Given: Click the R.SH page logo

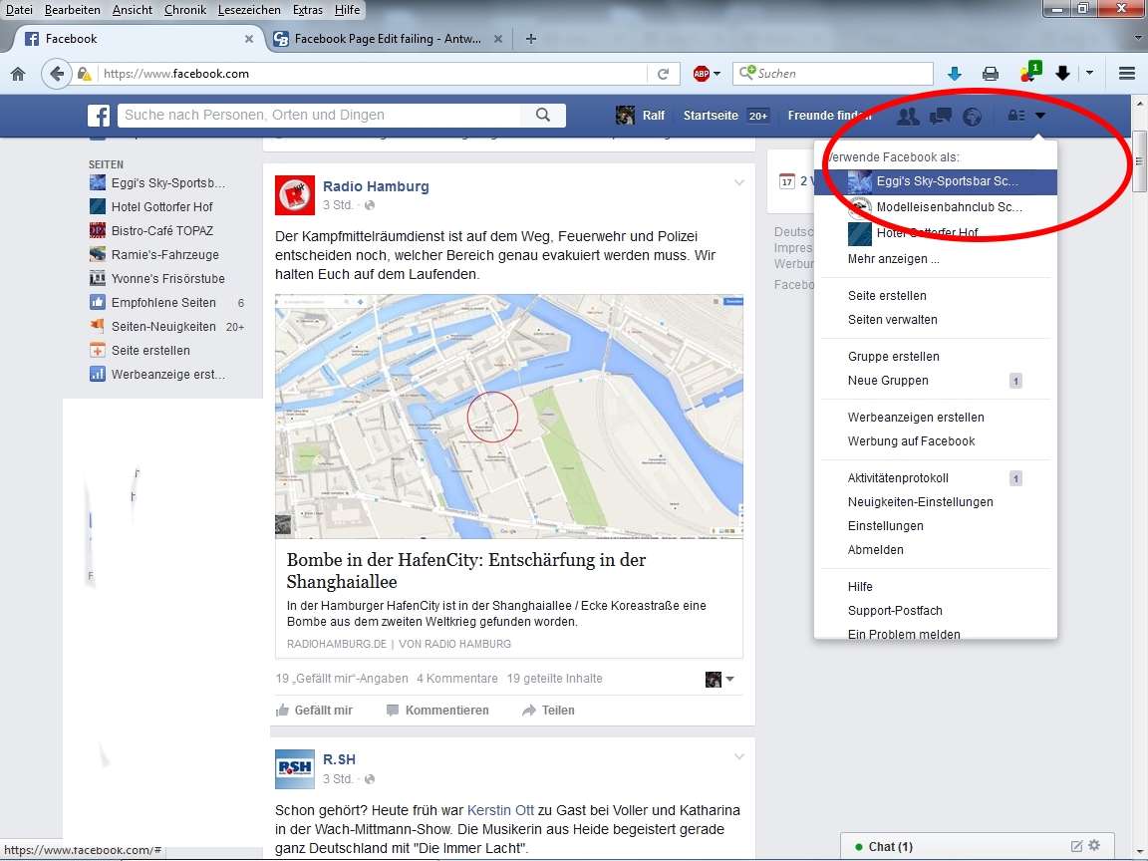Looking at the screenshot, I should click(x=294, y=768).
